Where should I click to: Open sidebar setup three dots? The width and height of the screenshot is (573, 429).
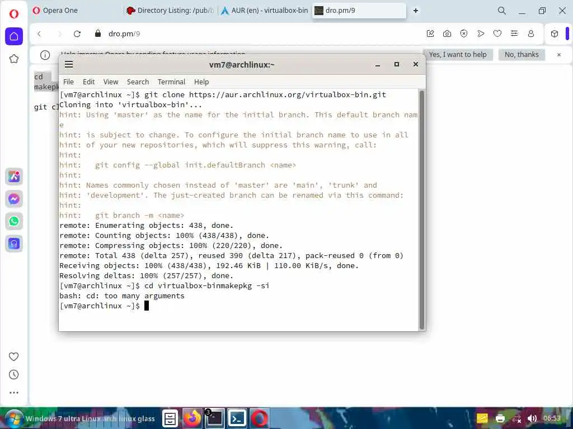[13, 393]
